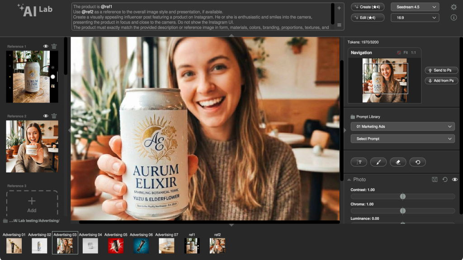This screenshot has height=260, width=463.
Task: Select the brush tool button
Action: [378, 162]
